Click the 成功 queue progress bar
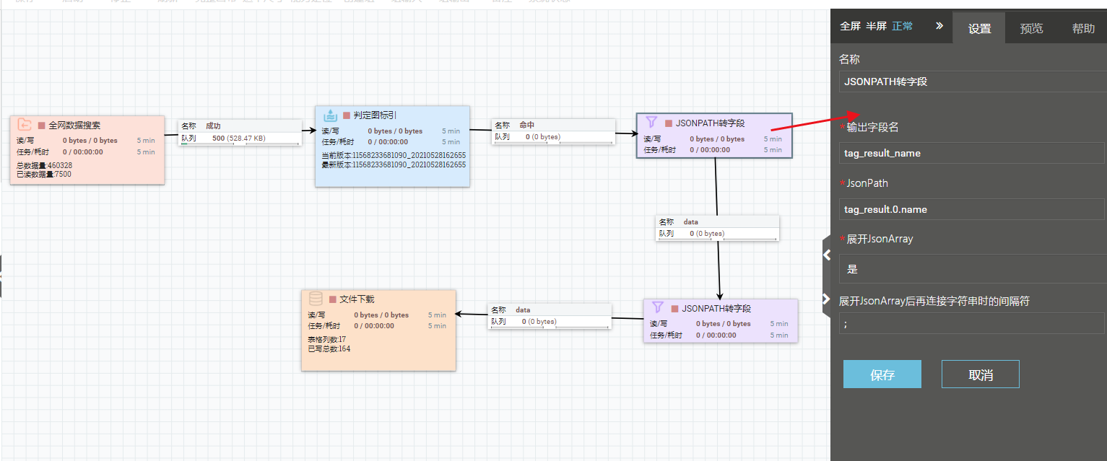1107x461 pixels. point(240,144)
